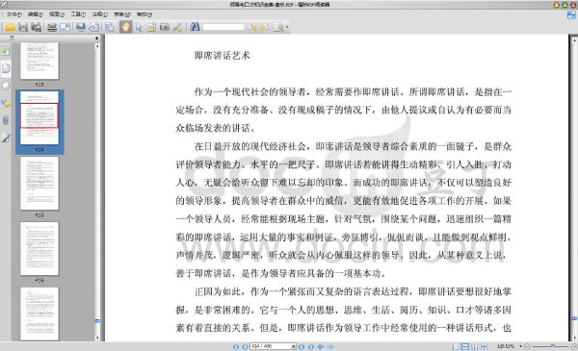Open the zoom percentage dropdown arrow

tap(520, 346)
